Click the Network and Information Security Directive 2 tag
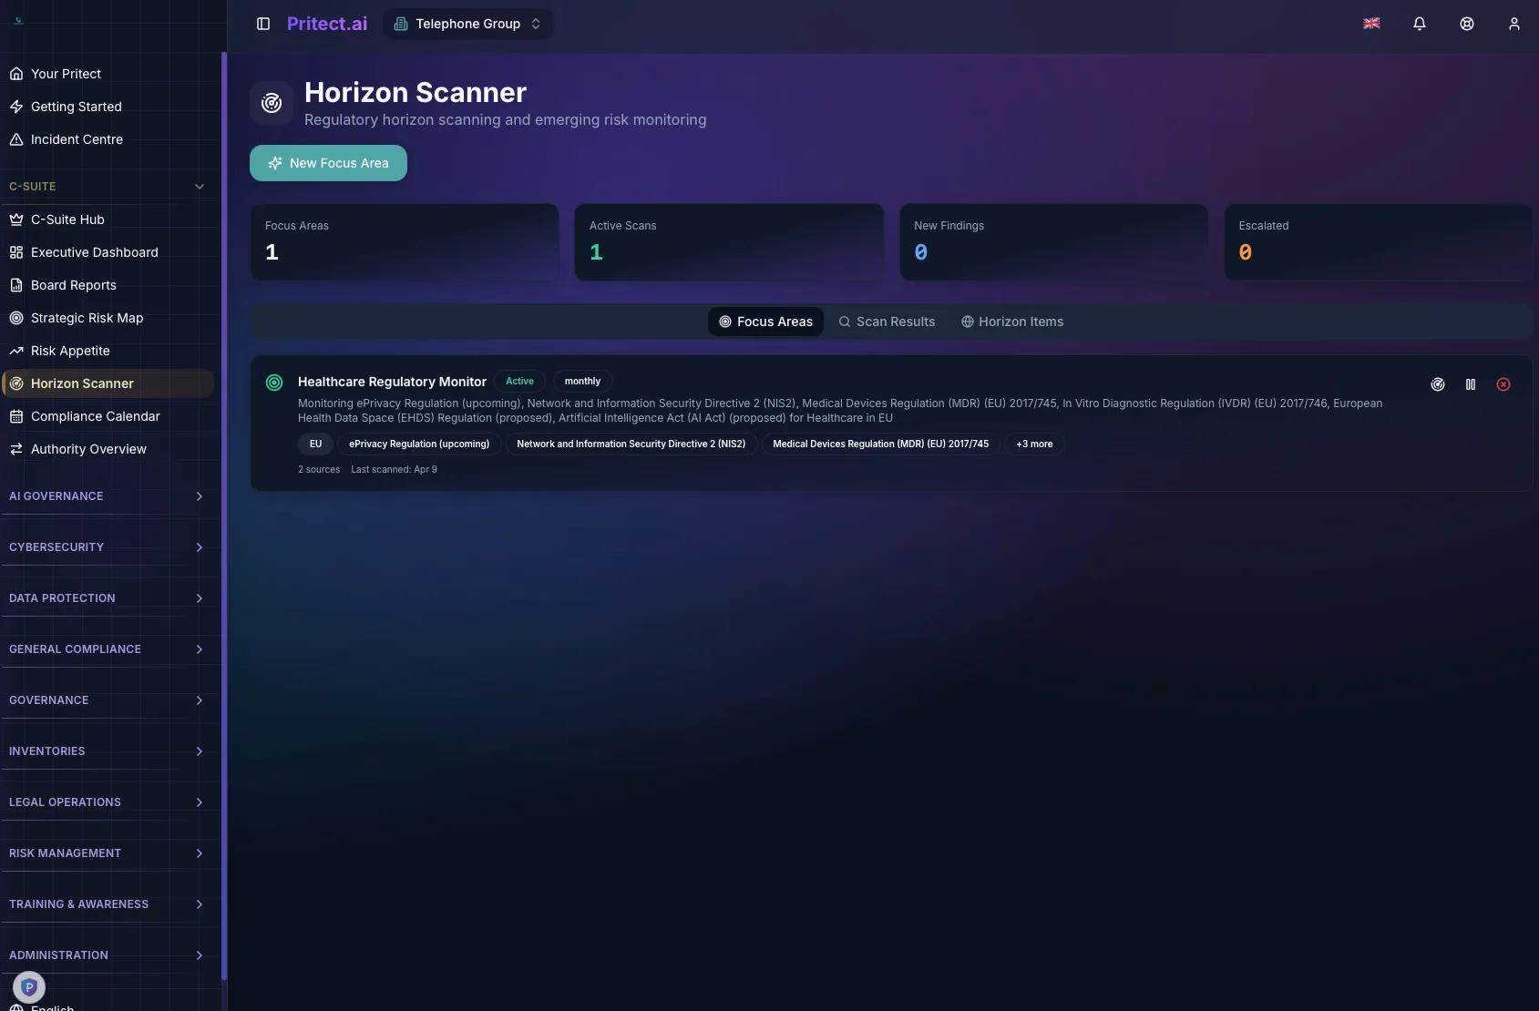The image size is (1539, 1011). coord(631,444)
